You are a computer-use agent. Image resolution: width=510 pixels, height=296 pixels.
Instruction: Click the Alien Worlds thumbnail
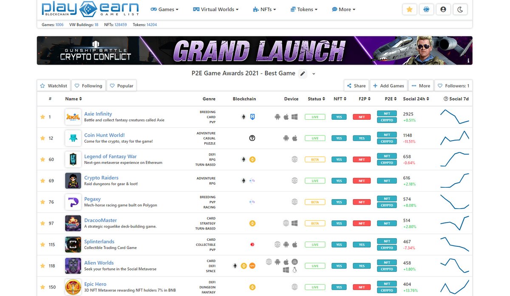coord(73,266)
